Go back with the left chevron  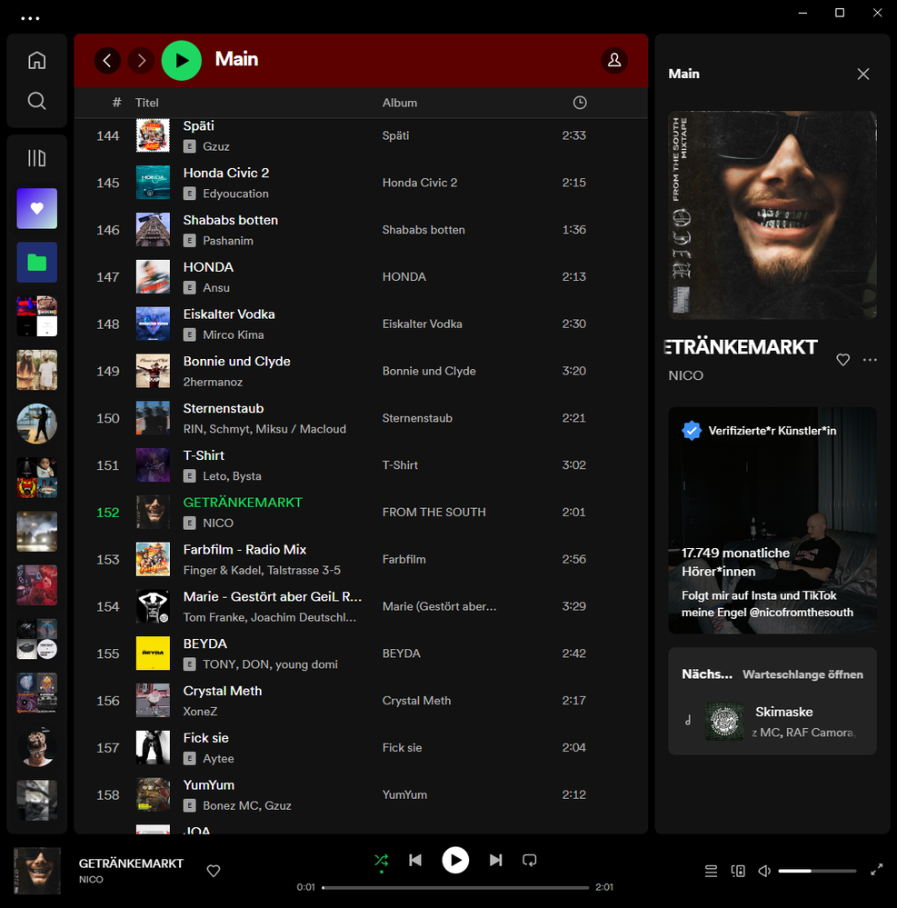[x=107, y=60]
